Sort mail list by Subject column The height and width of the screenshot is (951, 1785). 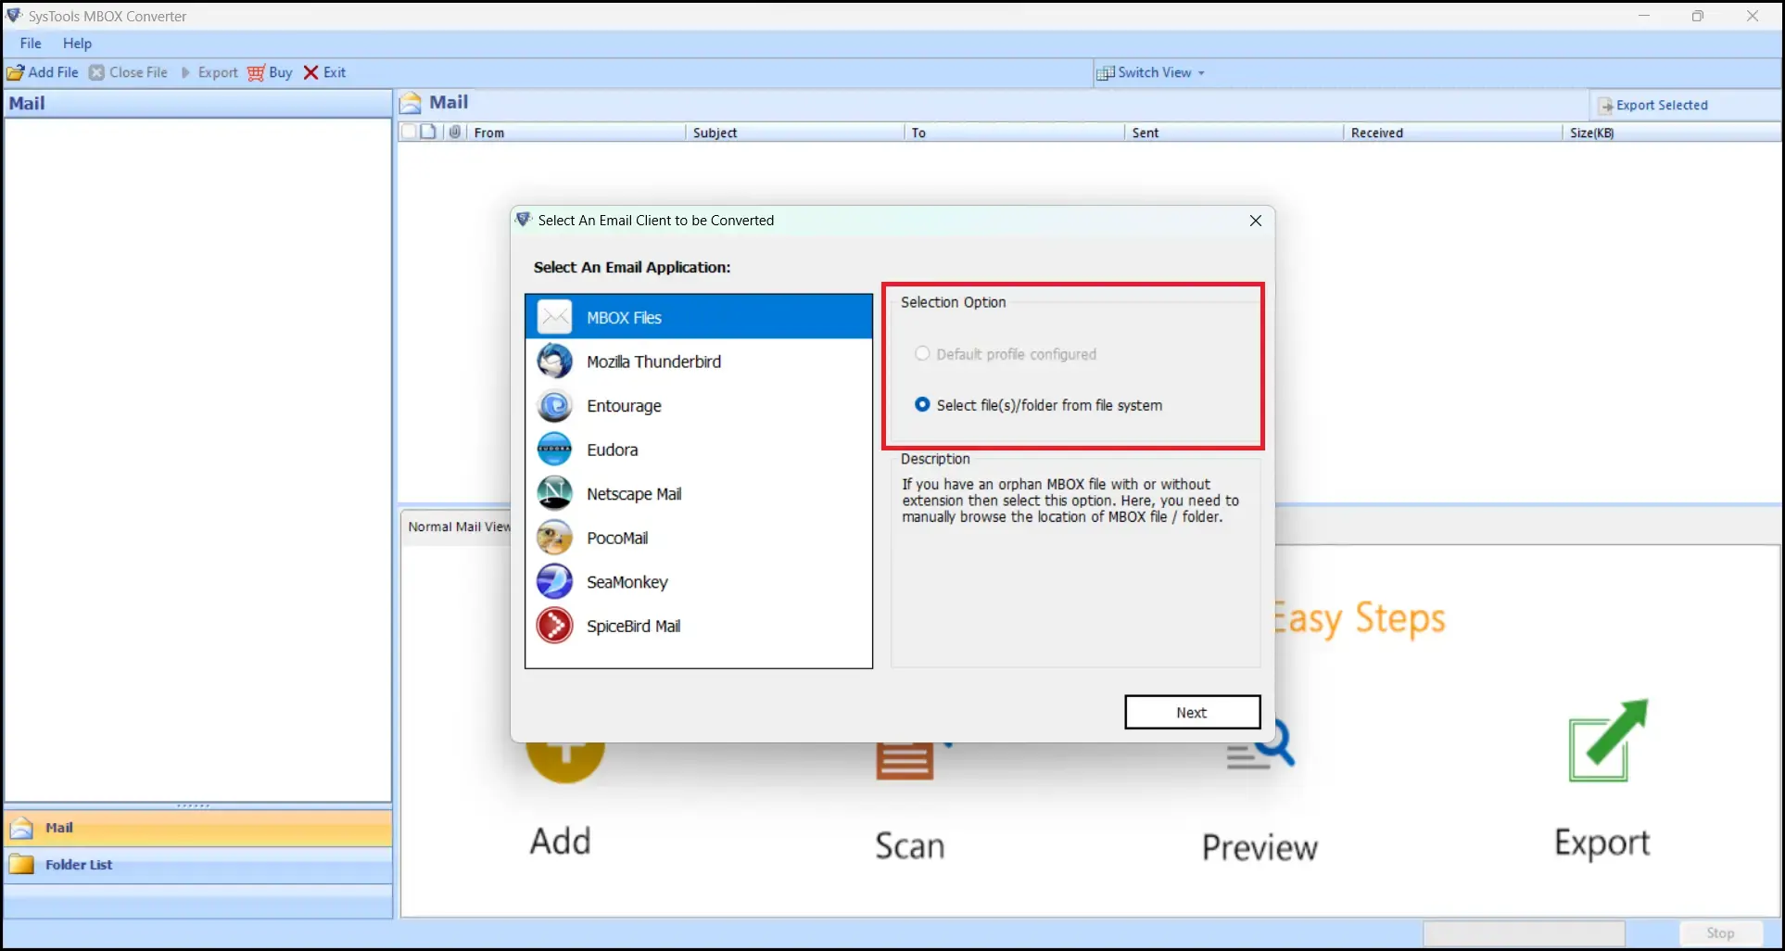pyautogui.click(x=795, y=133)
